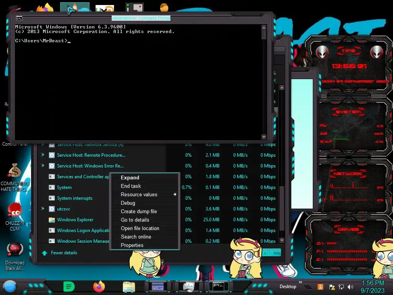Expand the utcsvc process group
The height and width of the screenshot is (295, 393).
tap(43, 209)
